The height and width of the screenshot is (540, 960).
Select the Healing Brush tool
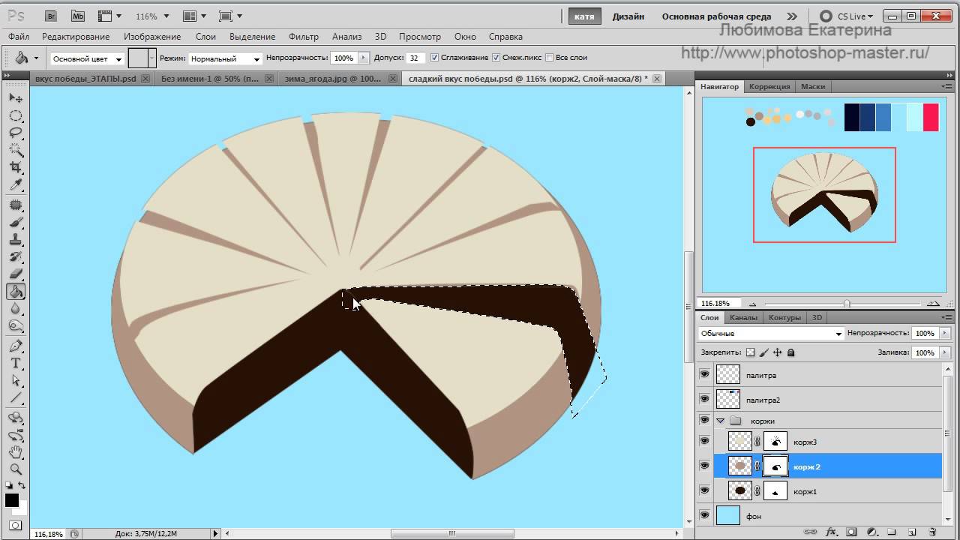pos(16,205)
